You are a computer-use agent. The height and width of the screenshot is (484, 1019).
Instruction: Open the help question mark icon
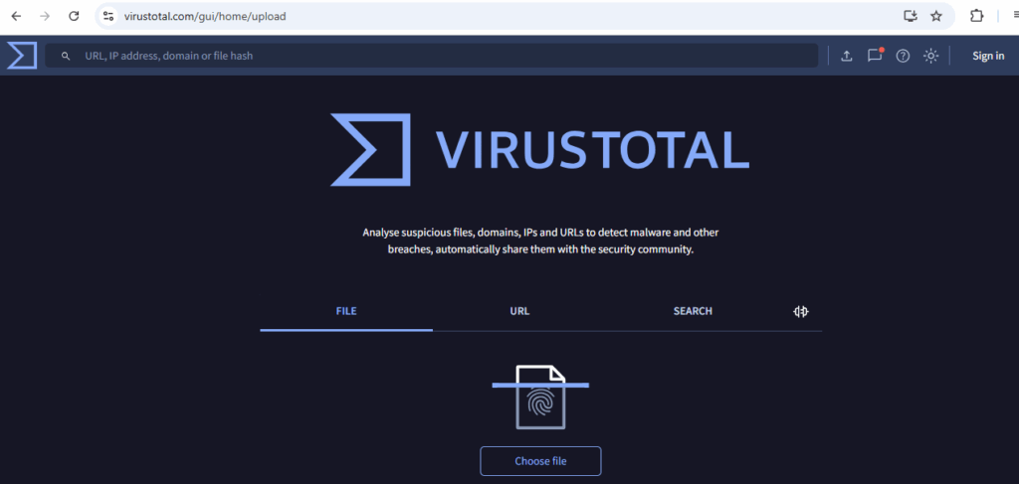(x=903, y=56)
